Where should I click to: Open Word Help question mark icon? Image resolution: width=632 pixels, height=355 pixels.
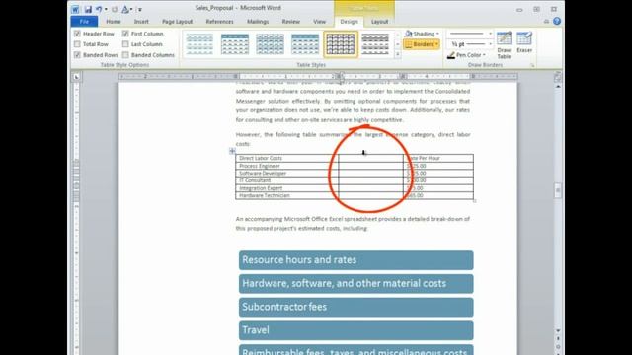pyautogui.click(x=557, y=22)
